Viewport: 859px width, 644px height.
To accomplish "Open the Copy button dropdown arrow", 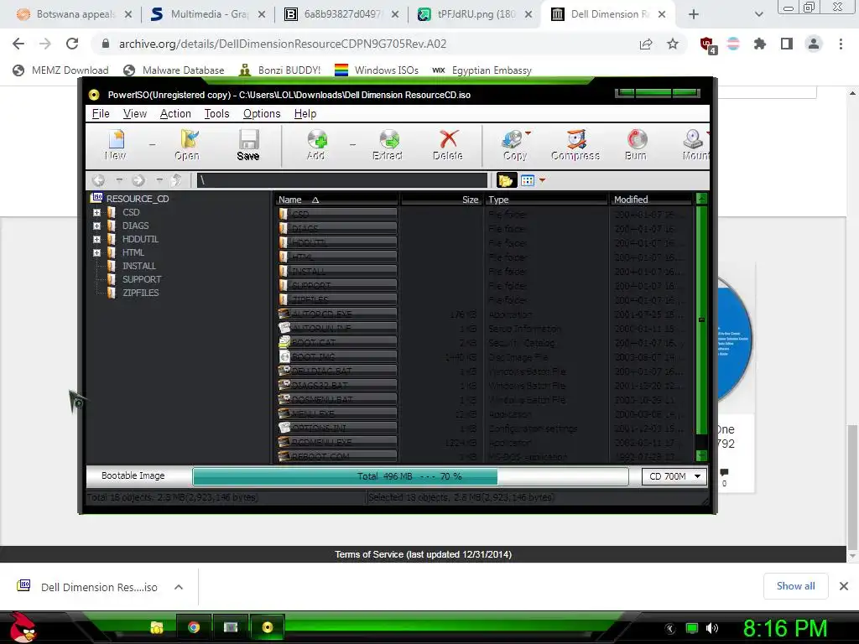I will coord(528,133).
